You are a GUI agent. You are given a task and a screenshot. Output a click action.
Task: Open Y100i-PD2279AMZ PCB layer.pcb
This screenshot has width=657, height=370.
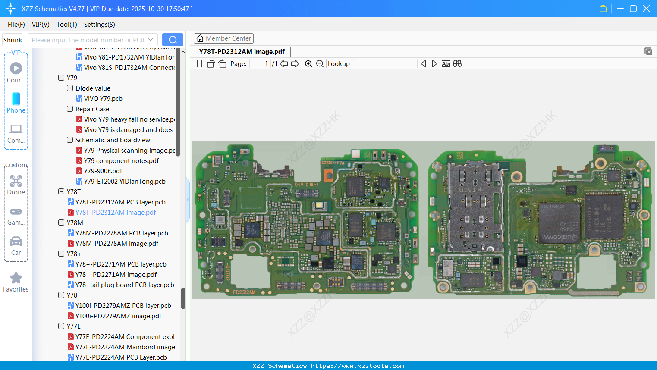123,305
